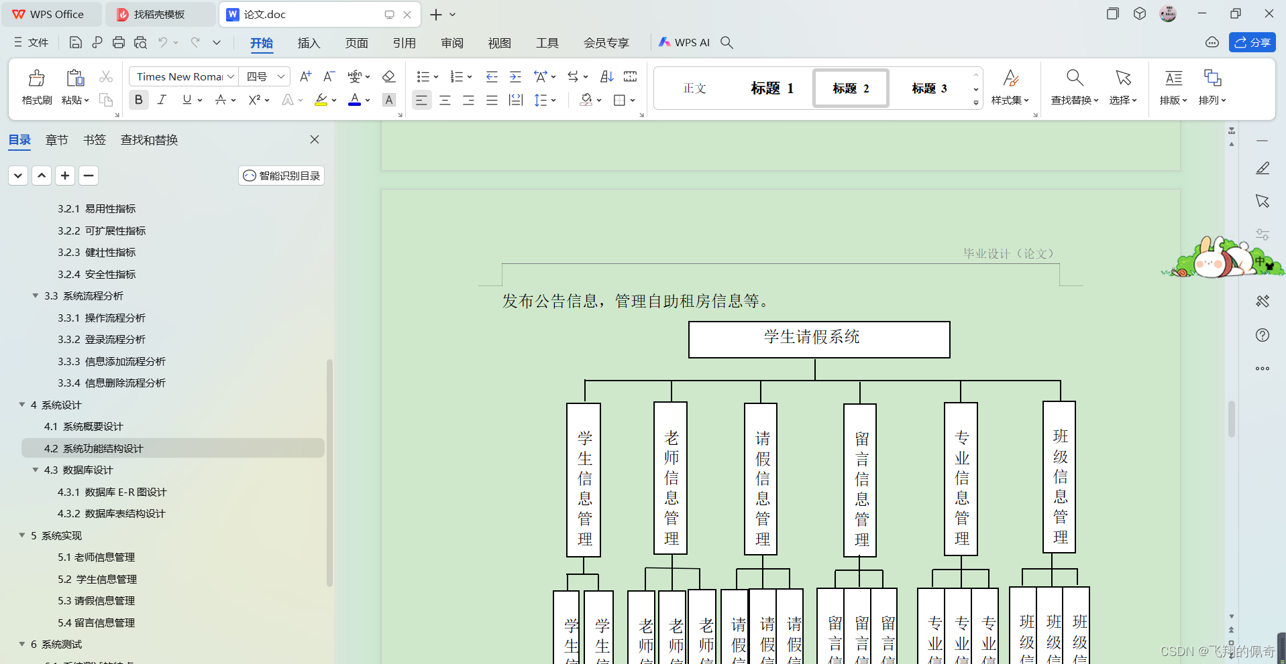
Task: Go to outline item 4.3.1 数据库 E-R 图设计
Action: coord(112,492)
